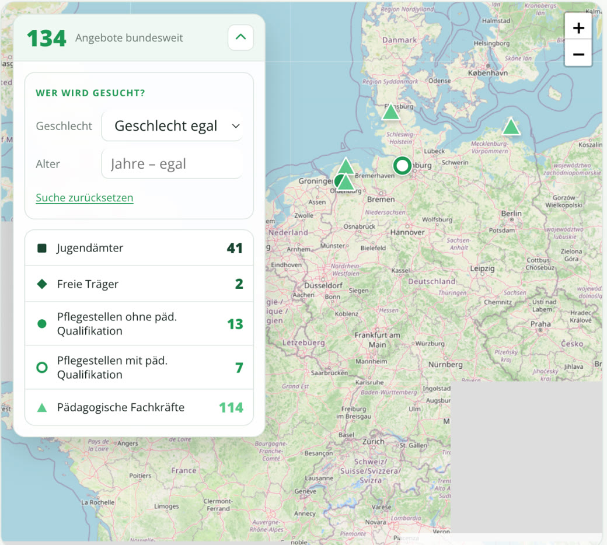This screenshot has width=607, height=545.
Task: Click the 'Frankfurt am Main' map label
Action: tap(378, 340)
